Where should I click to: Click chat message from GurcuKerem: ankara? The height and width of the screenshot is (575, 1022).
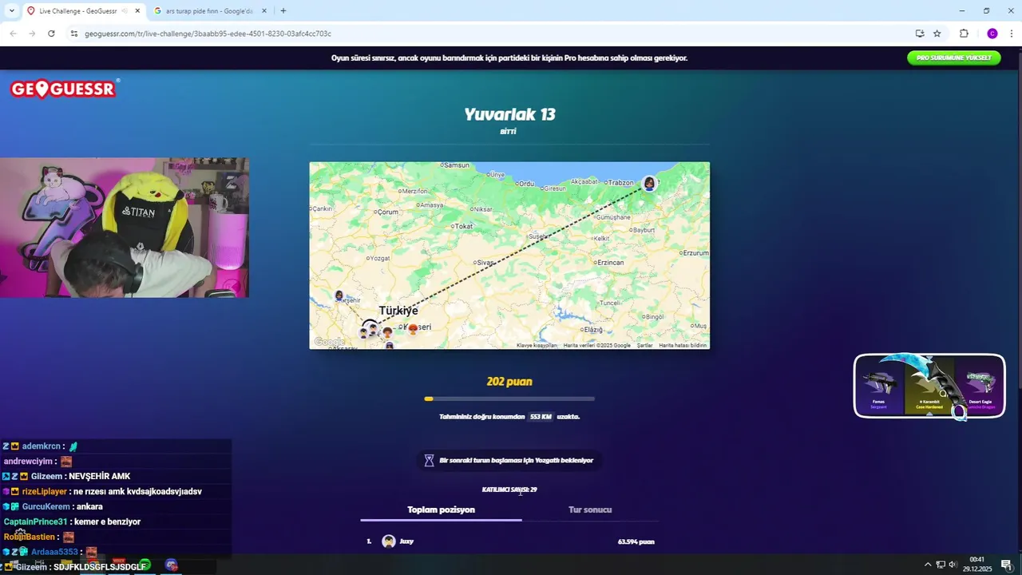click(x=53, y=506)
